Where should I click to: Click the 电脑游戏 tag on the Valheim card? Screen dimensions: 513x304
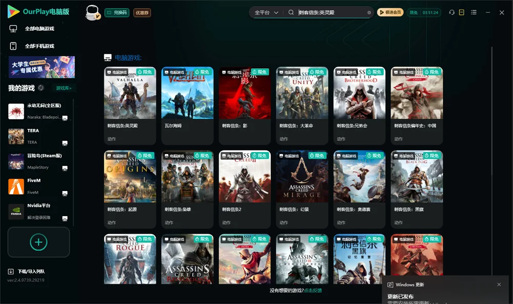point(174,72)
